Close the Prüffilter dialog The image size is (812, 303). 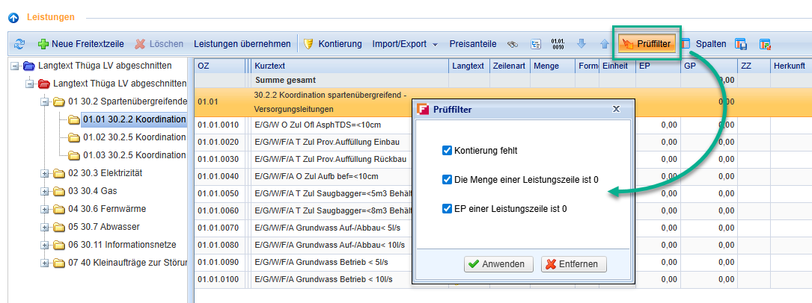[x=616, y=109]
